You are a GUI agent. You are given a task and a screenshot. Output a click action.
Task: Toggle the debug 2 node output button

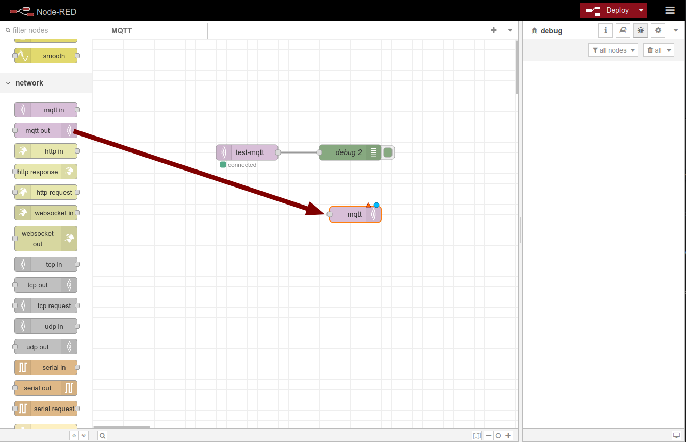(388, 152)
